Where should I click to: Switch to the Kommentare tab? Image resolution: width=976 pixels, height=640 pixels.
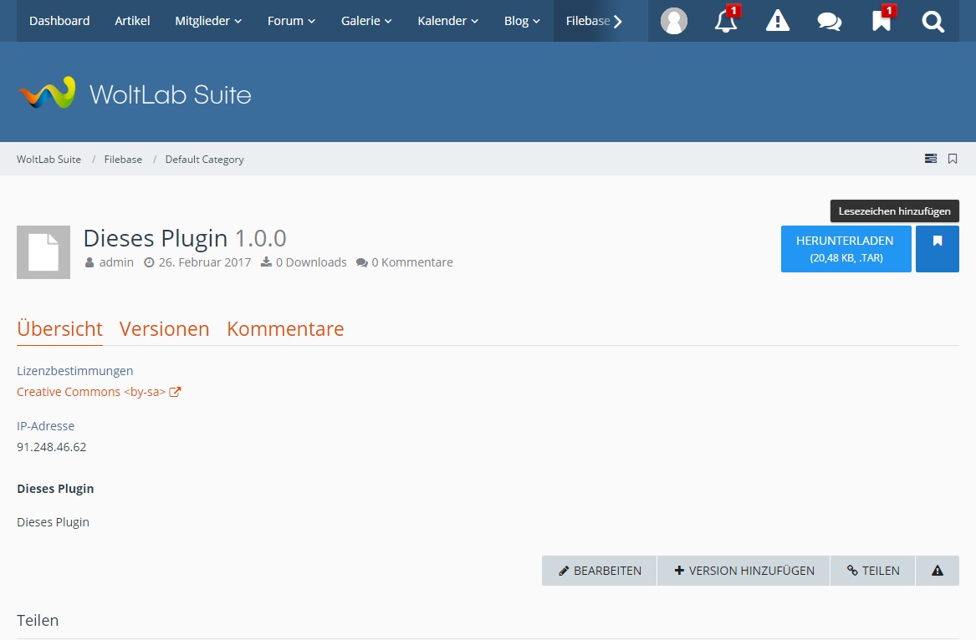click(285, 329)
